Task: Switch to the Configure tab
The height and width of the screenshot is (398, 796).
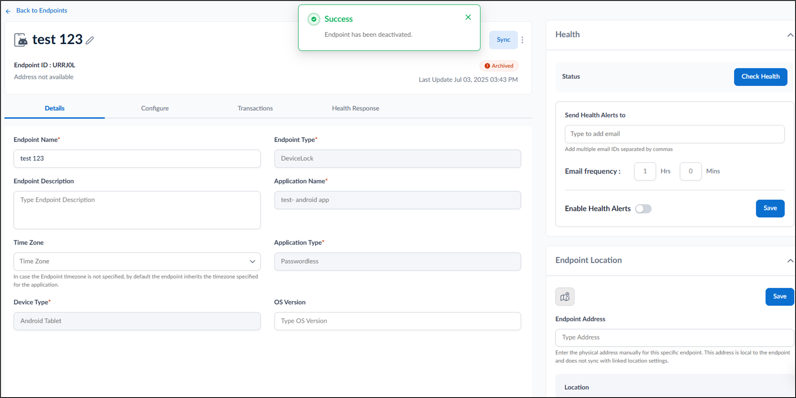Action: (155, 108)
